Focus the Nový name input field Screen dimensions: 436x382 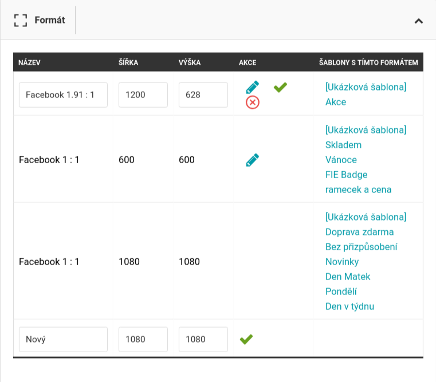point(63,340)
